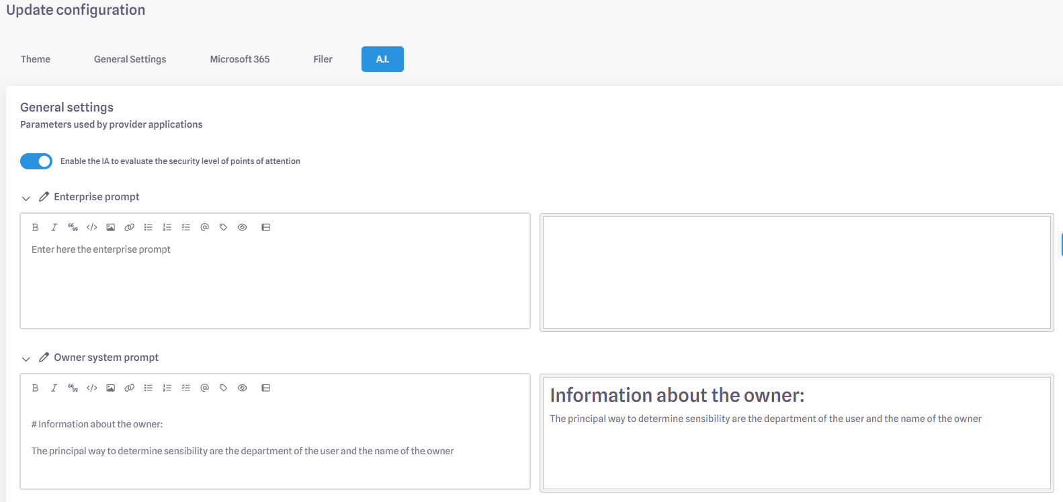Select the A.I. tab button

(x=382, y=59)
